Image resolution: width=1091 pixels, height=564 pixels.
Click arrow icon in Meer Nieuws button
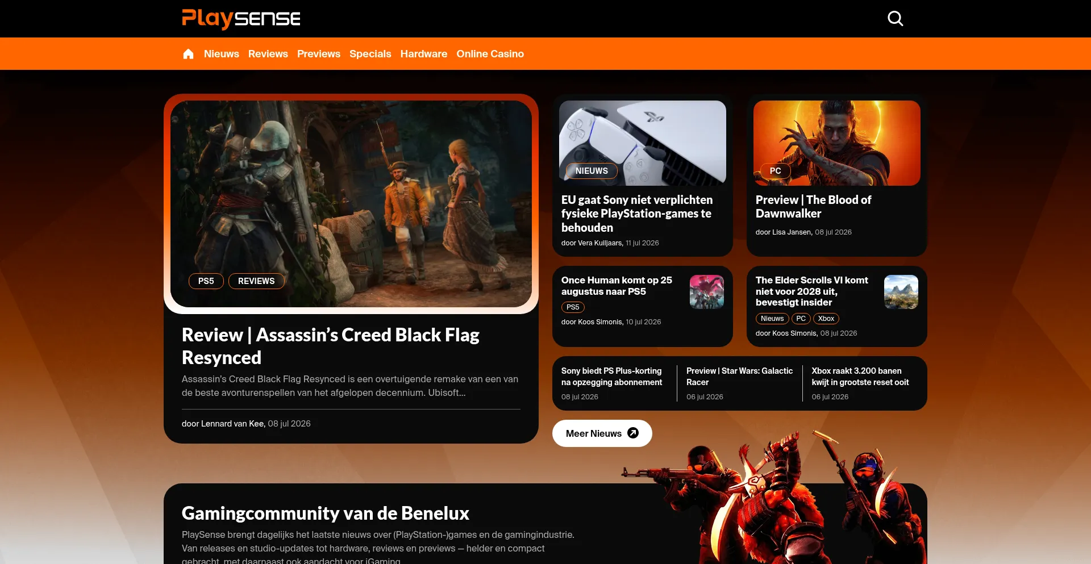(633, 433)
